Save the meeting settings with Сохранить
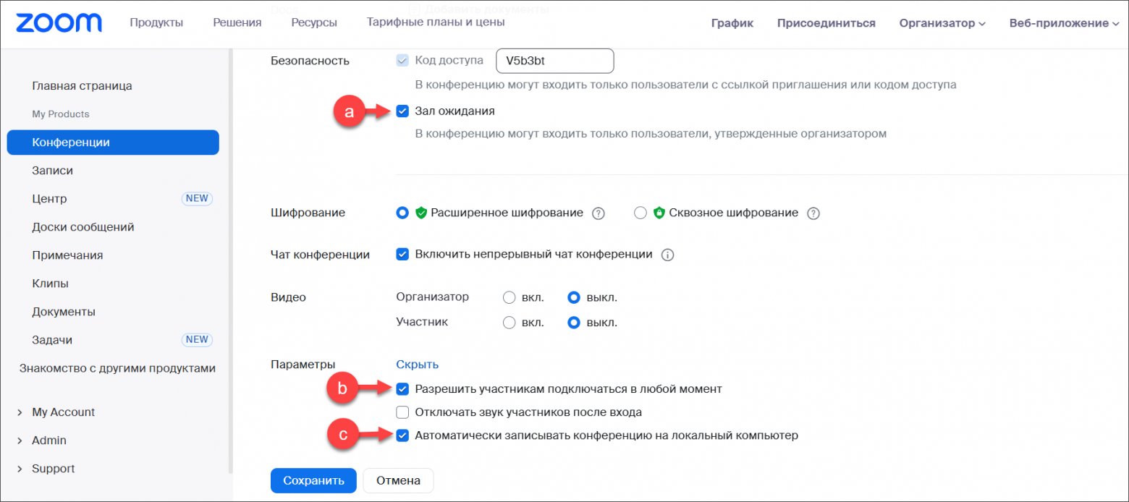Viewport: 1129px width, 502px height. tap(313, 480)
